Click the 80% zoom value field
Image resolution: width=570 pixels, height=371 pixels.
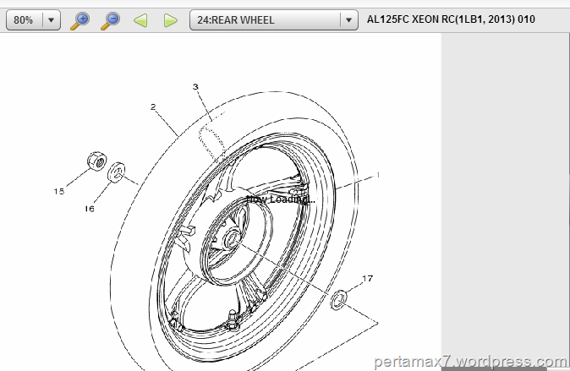24,20
